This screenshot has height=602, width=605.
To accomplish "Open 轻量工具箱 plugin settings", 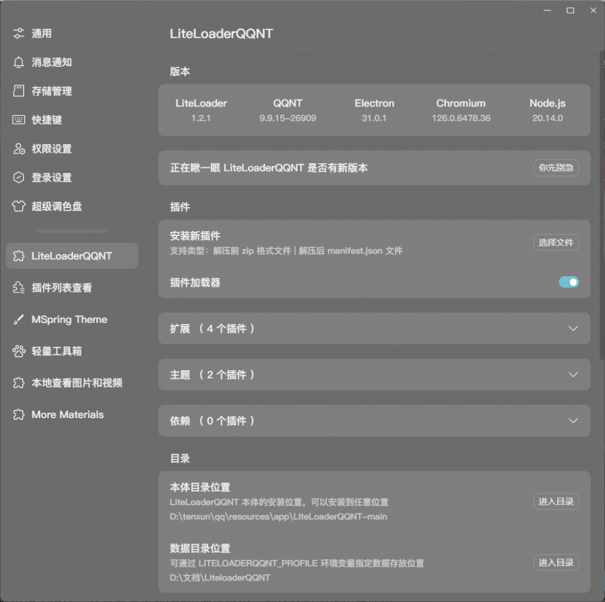I will tap(71, 351).
